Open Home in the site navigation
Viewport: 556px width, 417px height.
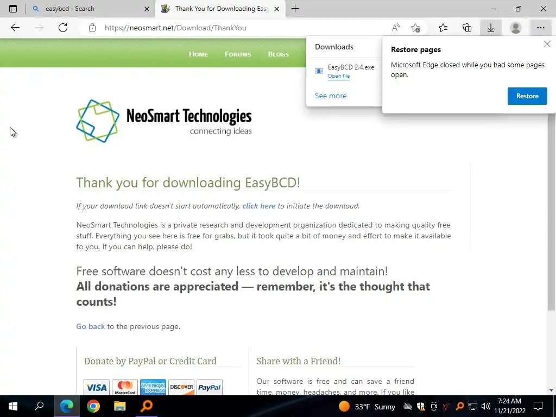pyautogui.click(x=198, y=54)
